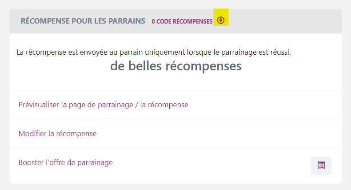Select the circled up-arrow icon in header
Screen dimensions: 351x190
(221, 20)
